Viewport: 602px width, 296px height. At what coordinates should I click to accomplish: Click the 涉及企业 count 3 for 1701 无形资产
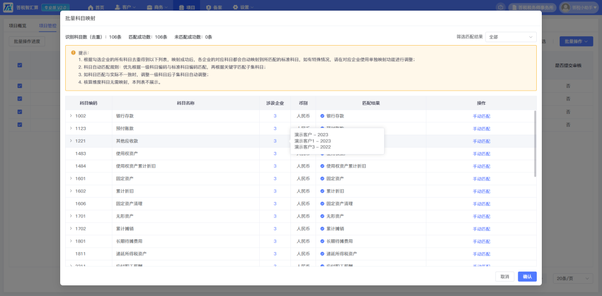click(x=275, y=216)
